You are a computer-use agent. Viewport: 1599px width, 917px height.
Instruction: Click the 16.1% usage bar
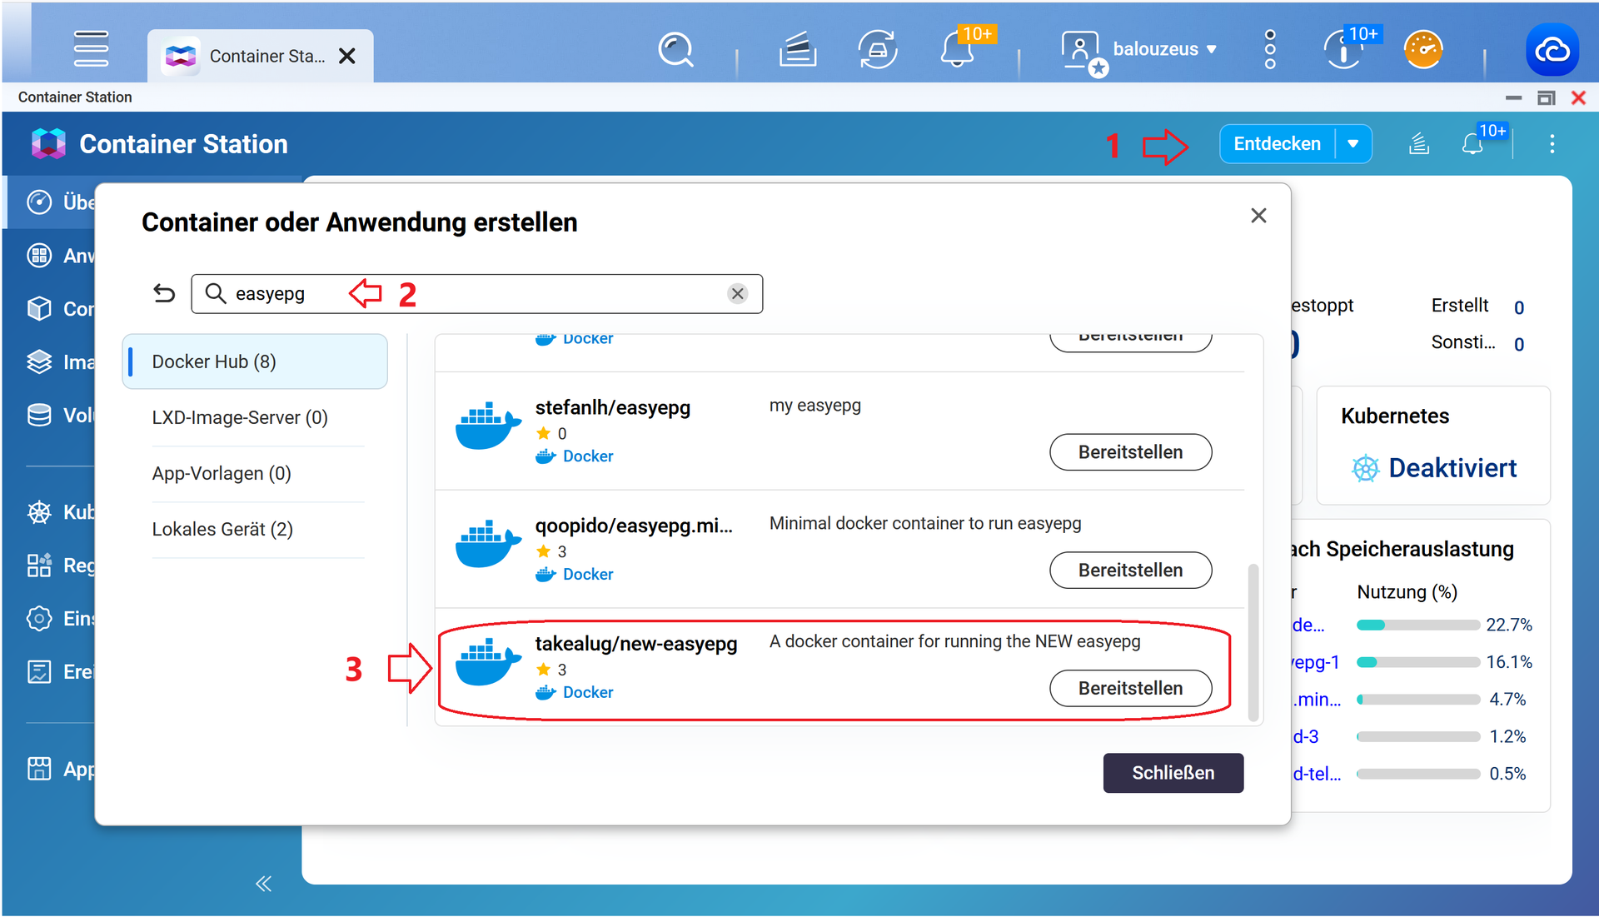tap(1417, 663)
